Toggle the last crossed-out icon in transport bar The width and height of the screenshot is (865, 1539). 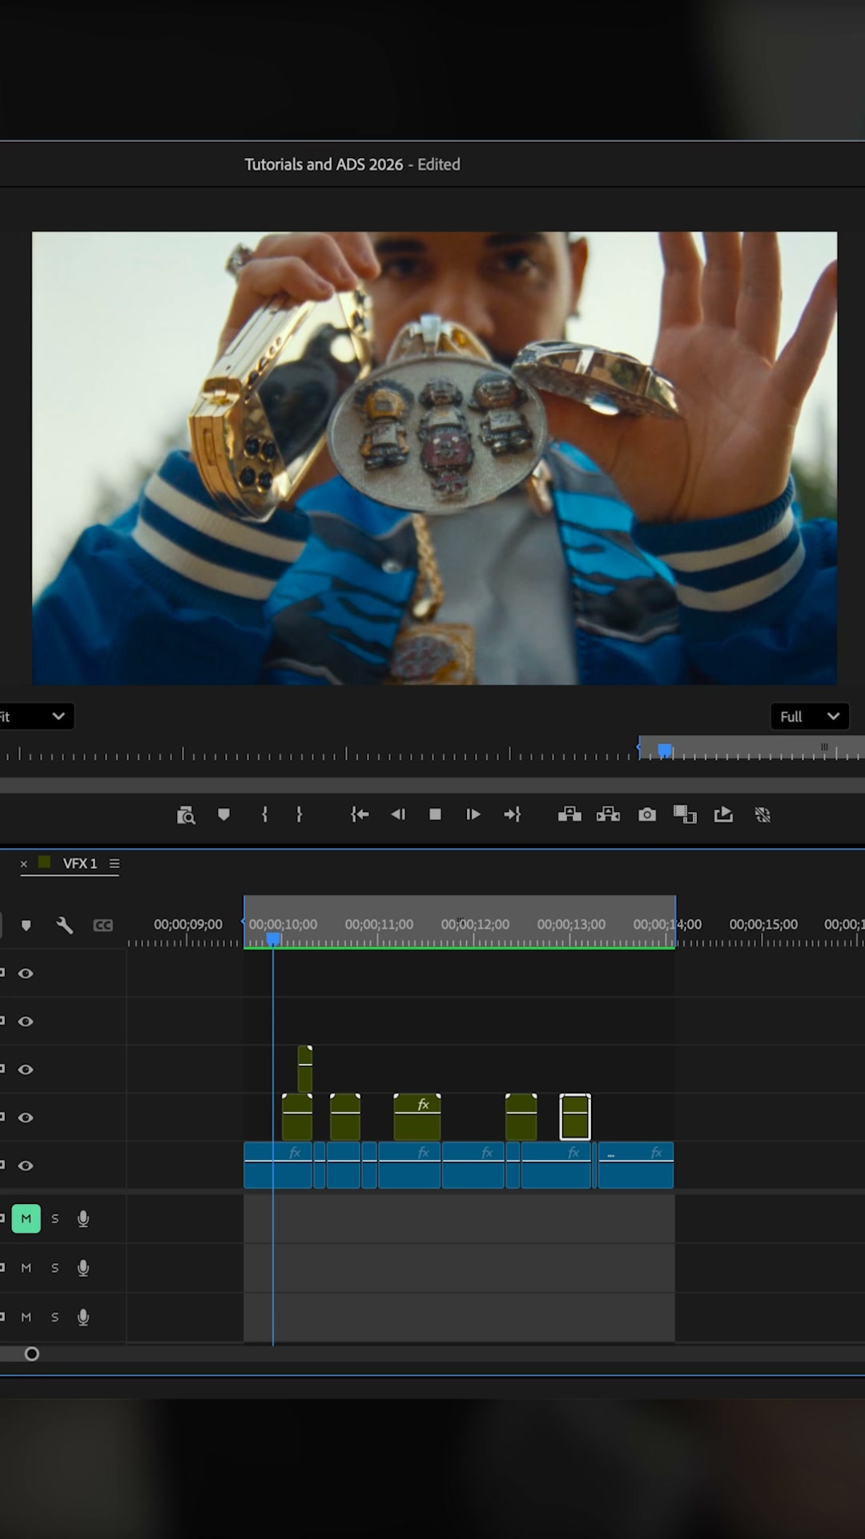point(762,815)
